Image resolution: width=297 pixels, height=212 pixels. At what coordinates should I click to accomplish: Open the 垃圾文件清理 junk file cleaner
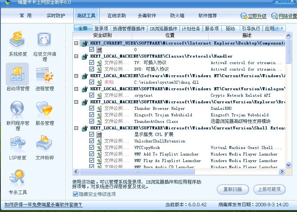(45, 46)
